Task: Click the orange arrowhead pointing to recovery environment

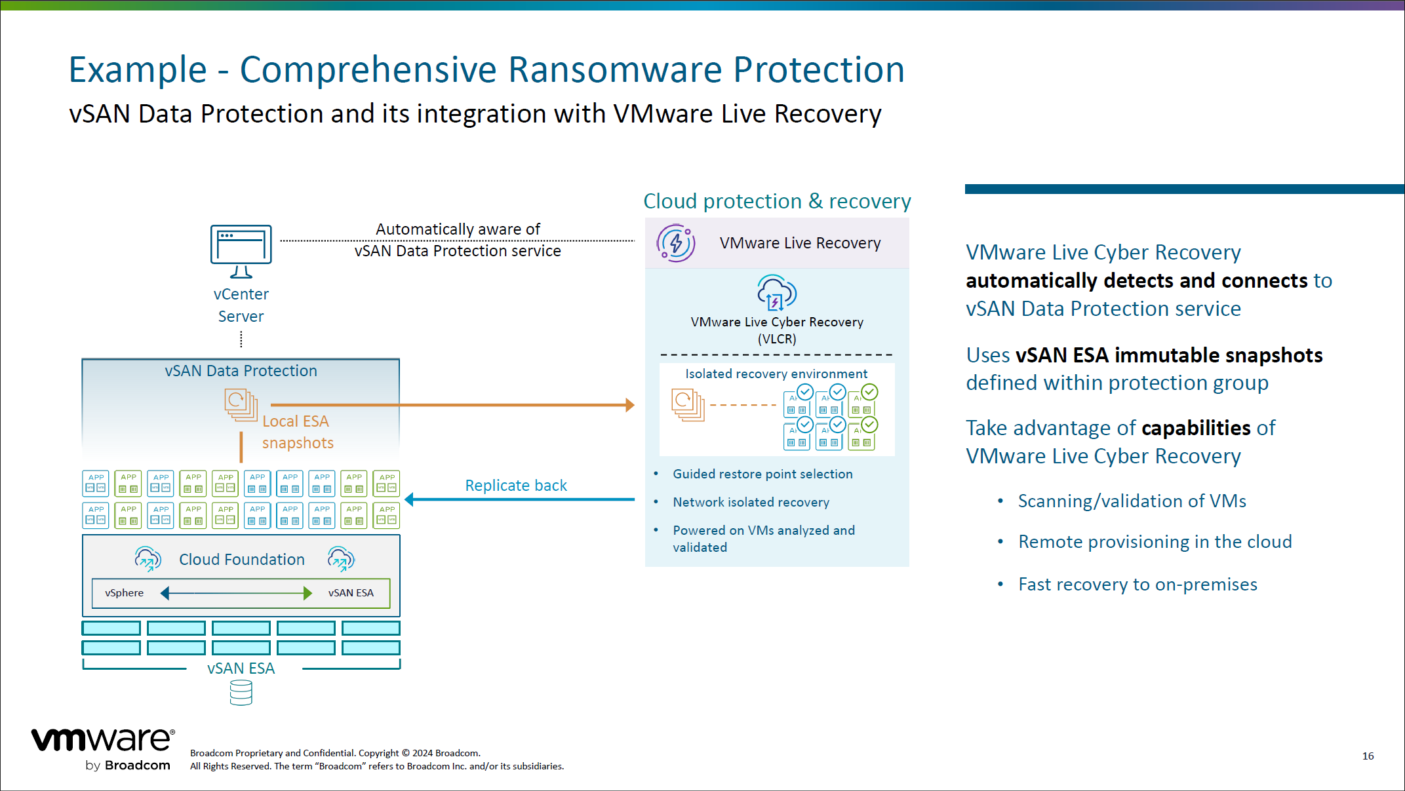Action: pyautogui.click(x=629, y=405)
